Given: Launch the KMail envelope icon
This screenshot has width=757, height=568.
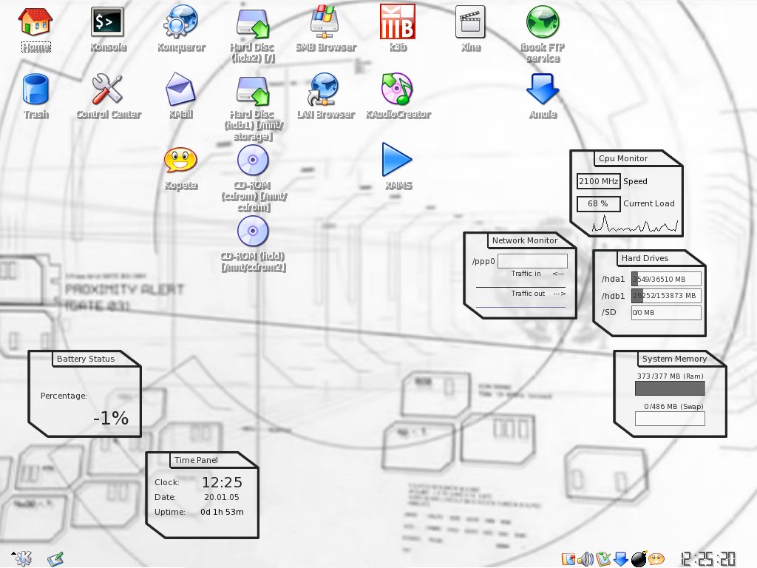Looking at the screenshot, I should point(180,89).
